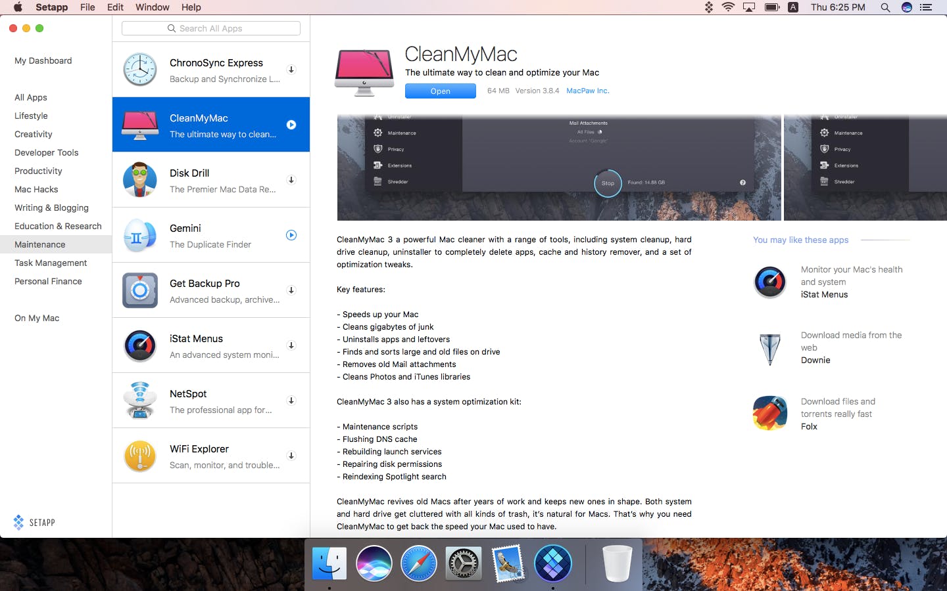Click the Downie icon in suggestions
Screen dimensions: 947x591
[769, 348]
